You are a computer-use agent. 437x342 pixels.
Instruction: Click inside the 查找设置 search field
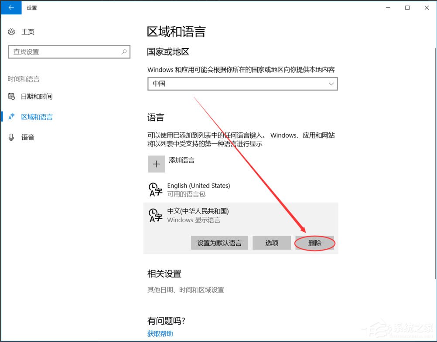click(x=65, y=51)
